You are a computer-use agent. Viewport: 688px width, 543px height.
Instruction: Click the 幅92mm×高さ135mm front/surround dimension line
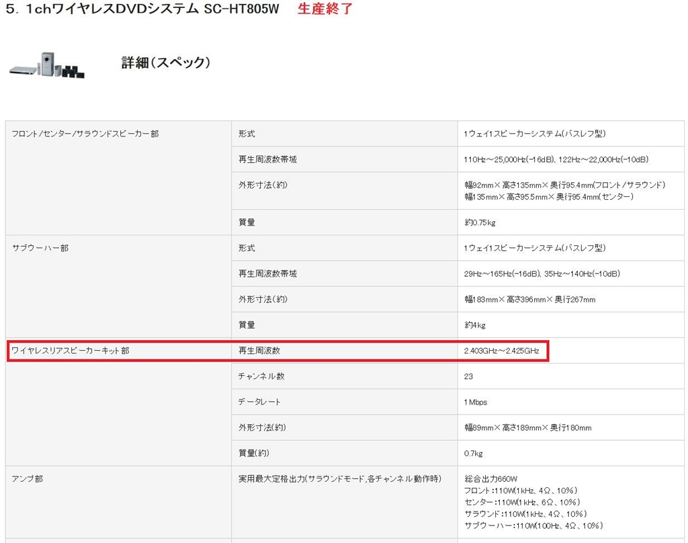pos(564,185)
